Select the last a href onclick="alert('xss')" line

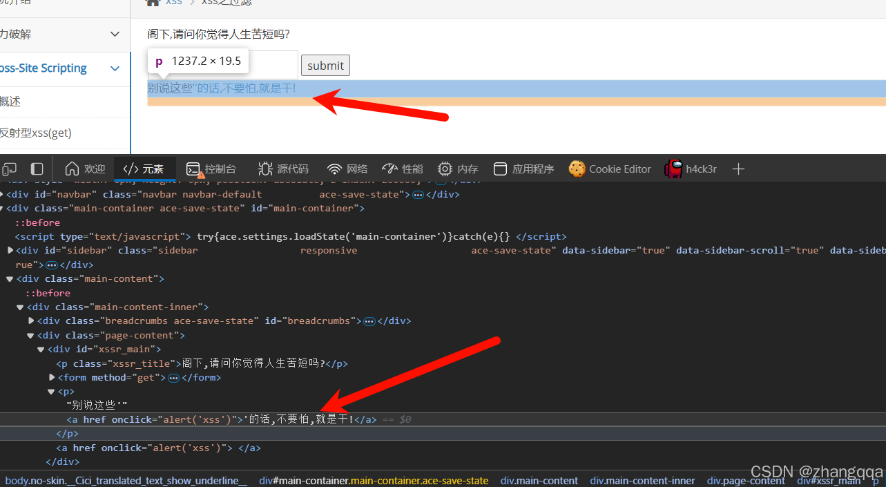pyautogui.click(x=158, y=448)
